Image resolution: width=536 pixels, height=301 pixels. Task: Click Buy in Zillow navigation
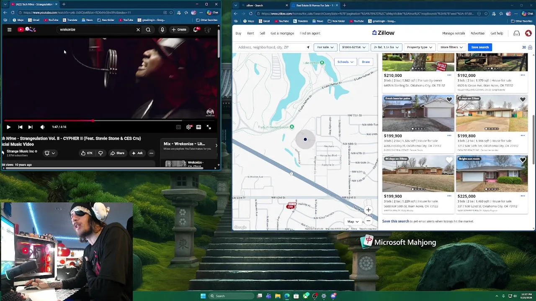pyautogui.click(x=238, y=33)
